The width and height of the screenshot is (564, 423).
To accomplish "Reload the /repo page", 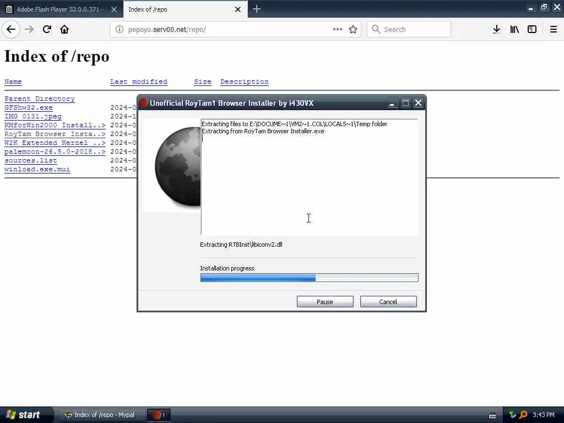I will [47, 30].
